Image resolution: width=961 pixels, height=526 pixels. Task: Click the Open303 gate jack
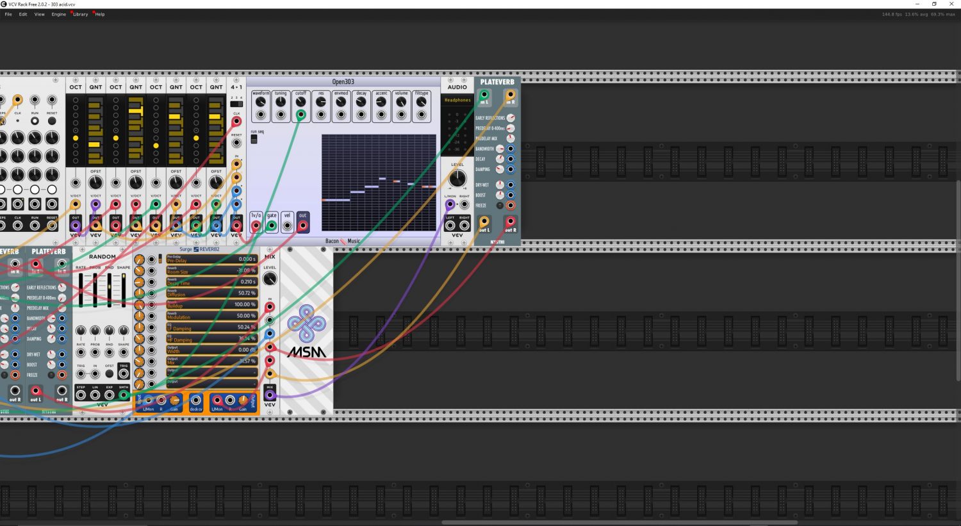tap(272, 226)
